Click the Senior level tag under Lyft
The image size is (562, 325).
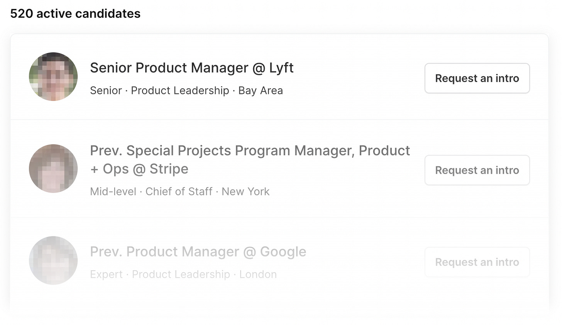106,90
